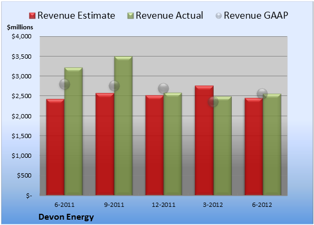Select the 'Revenue Estimate' legend label
This screenshot has height=225, width=314.
76,15
